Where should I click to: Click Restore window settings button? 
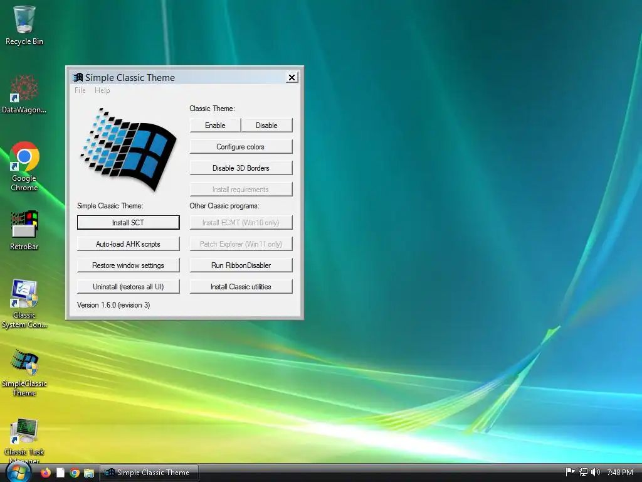[x=128, y=265]
